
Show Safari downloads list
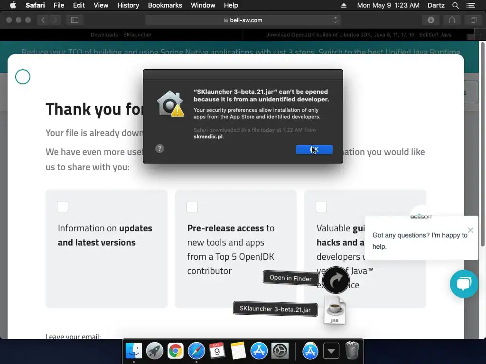pyautogui.click(x=431, y=20)
